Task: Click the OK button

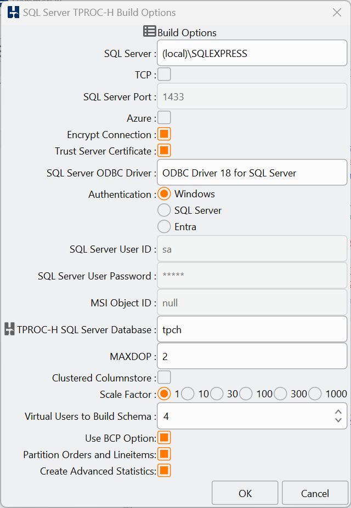Action: pyautogui.click(x=245, y=493)
